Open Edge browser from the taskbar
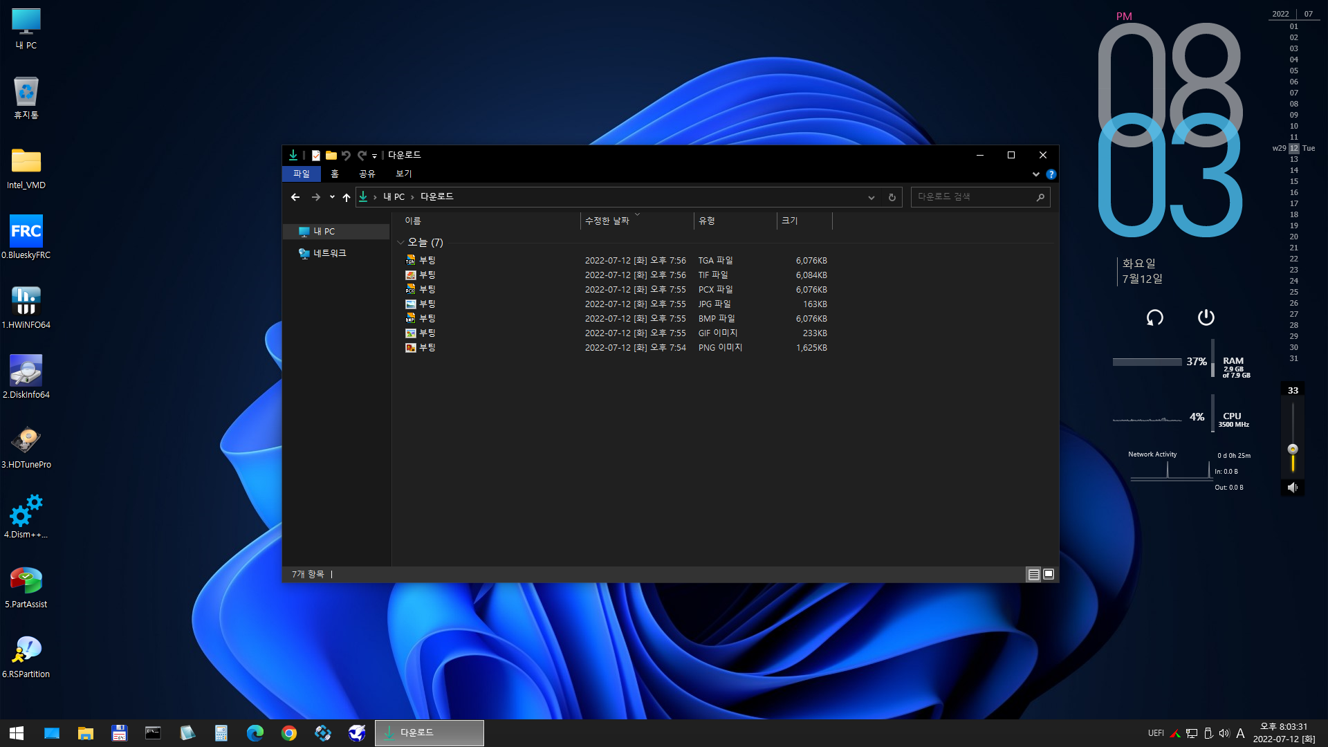Image resolution: width=1328 pixels, height=747 pixels. tap(255, 733)
